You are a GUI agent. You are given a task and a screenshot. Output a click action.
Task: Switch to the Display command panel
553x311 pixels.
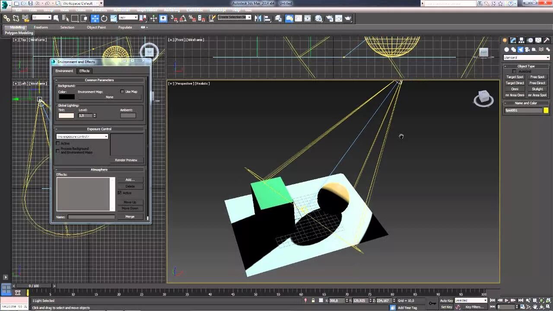click(538, 40)
